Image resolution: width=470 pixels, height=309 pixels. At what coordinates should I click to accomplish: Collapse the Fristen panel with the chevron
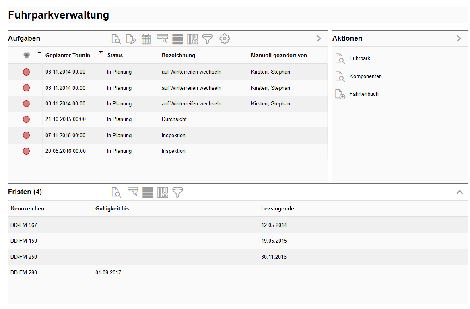tap(460, 192)
